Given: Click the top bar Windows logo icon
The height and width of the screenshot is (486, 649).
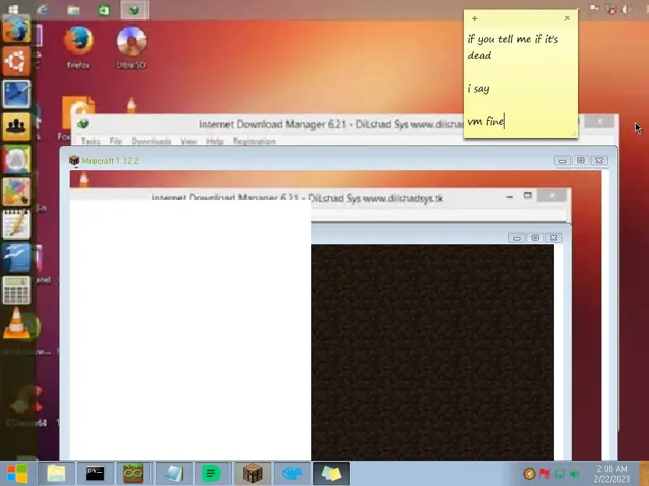Looking at the screenshot, I should tap(13, 9).
